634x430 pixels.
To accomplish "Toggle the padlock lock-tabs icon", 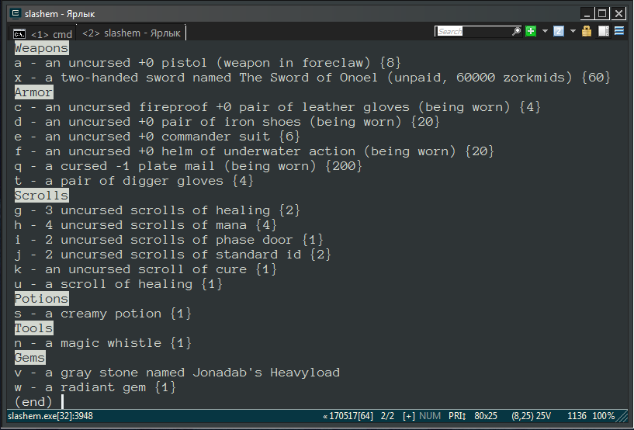I will point(587,31).
